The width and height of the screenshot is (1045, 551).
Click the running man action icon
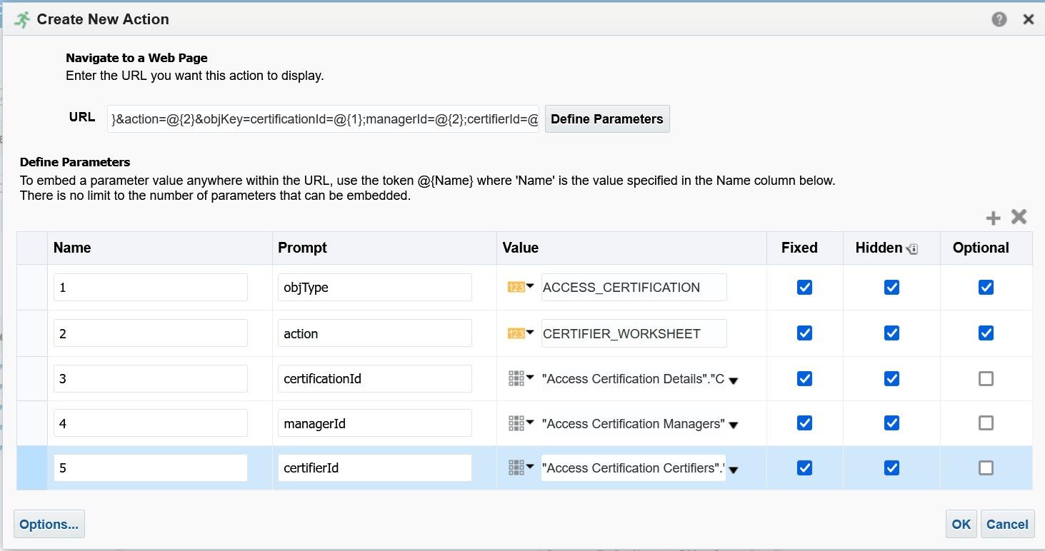point(22,19)
